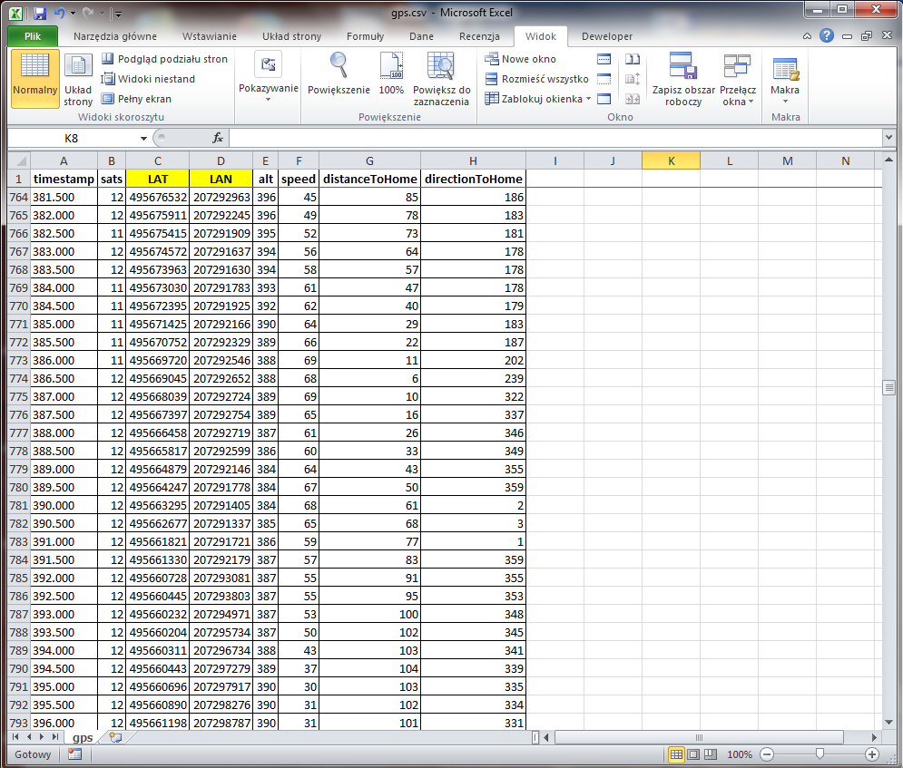Viewport: 903px width, 768px height.
Task: Click Nowe okno button
Action: [x=521, y=59]
